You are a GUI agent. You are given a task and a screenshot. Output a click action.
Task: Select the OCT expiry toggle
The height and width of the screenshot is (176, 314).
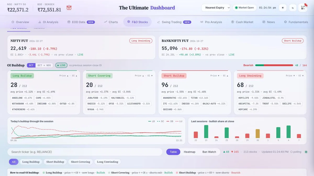(x=31, y=65)
